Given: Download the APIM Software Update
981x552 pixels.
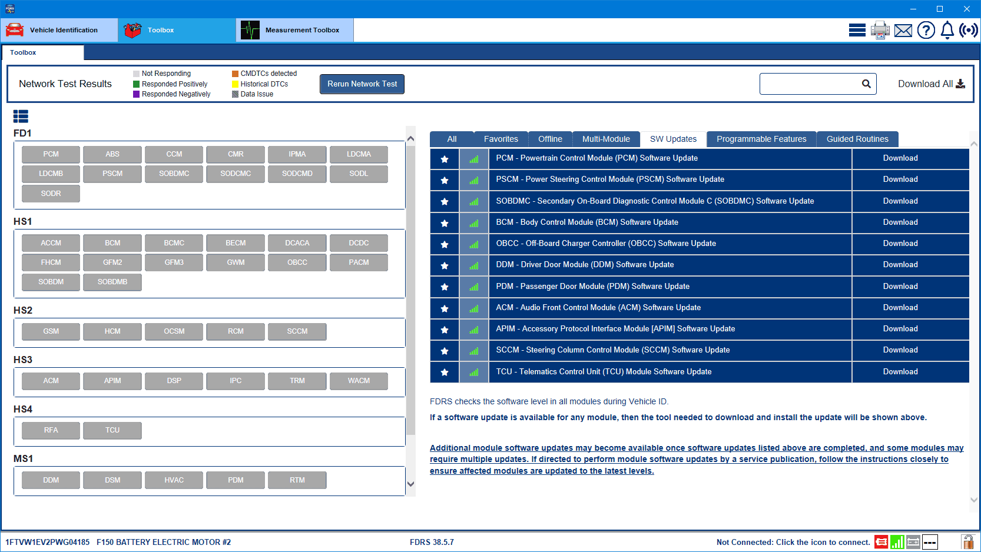Looking at the screenshot, I should click(900, 329).
